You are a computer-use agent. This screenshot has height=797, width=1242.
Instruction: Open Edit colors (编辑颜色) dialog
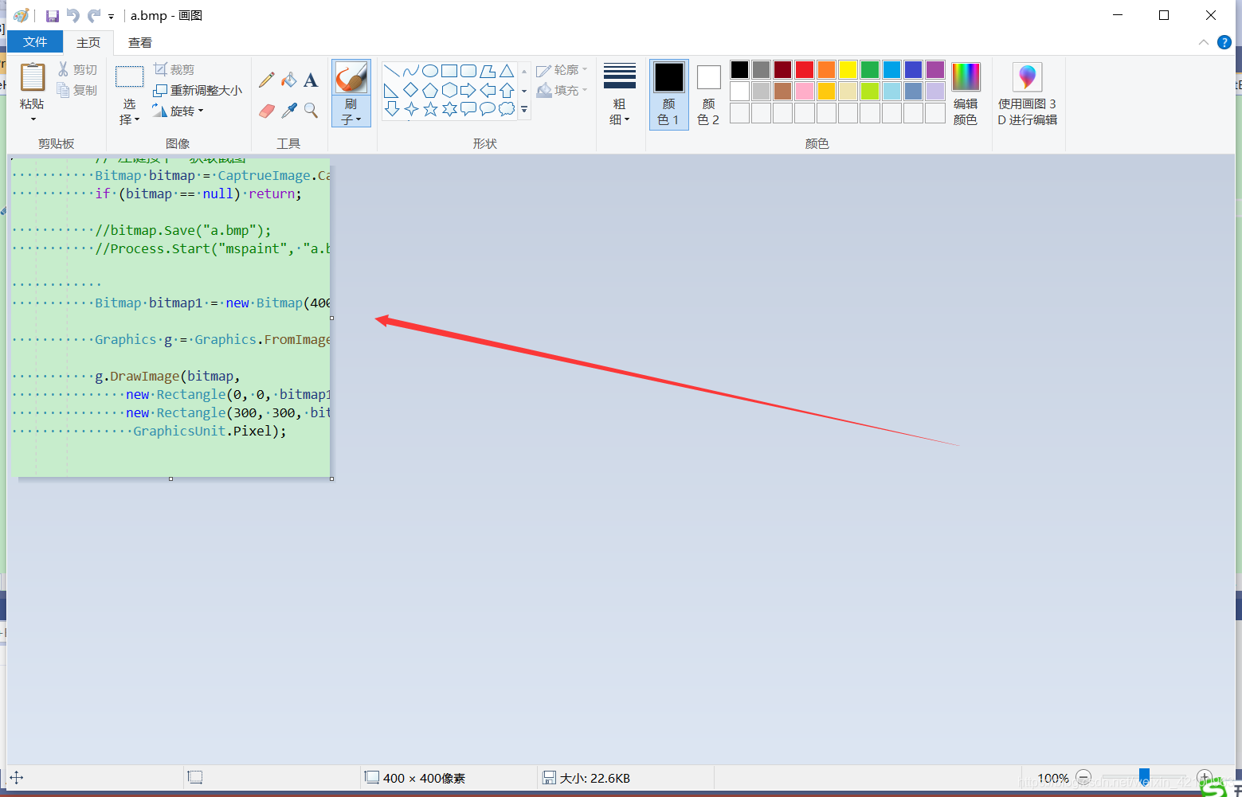point(966,94)
